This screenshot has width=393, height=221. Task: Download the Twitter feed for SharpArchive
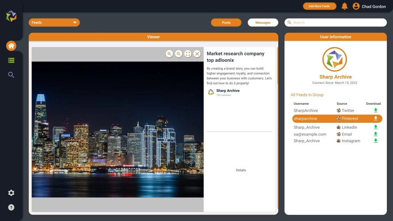pos(376,110)
